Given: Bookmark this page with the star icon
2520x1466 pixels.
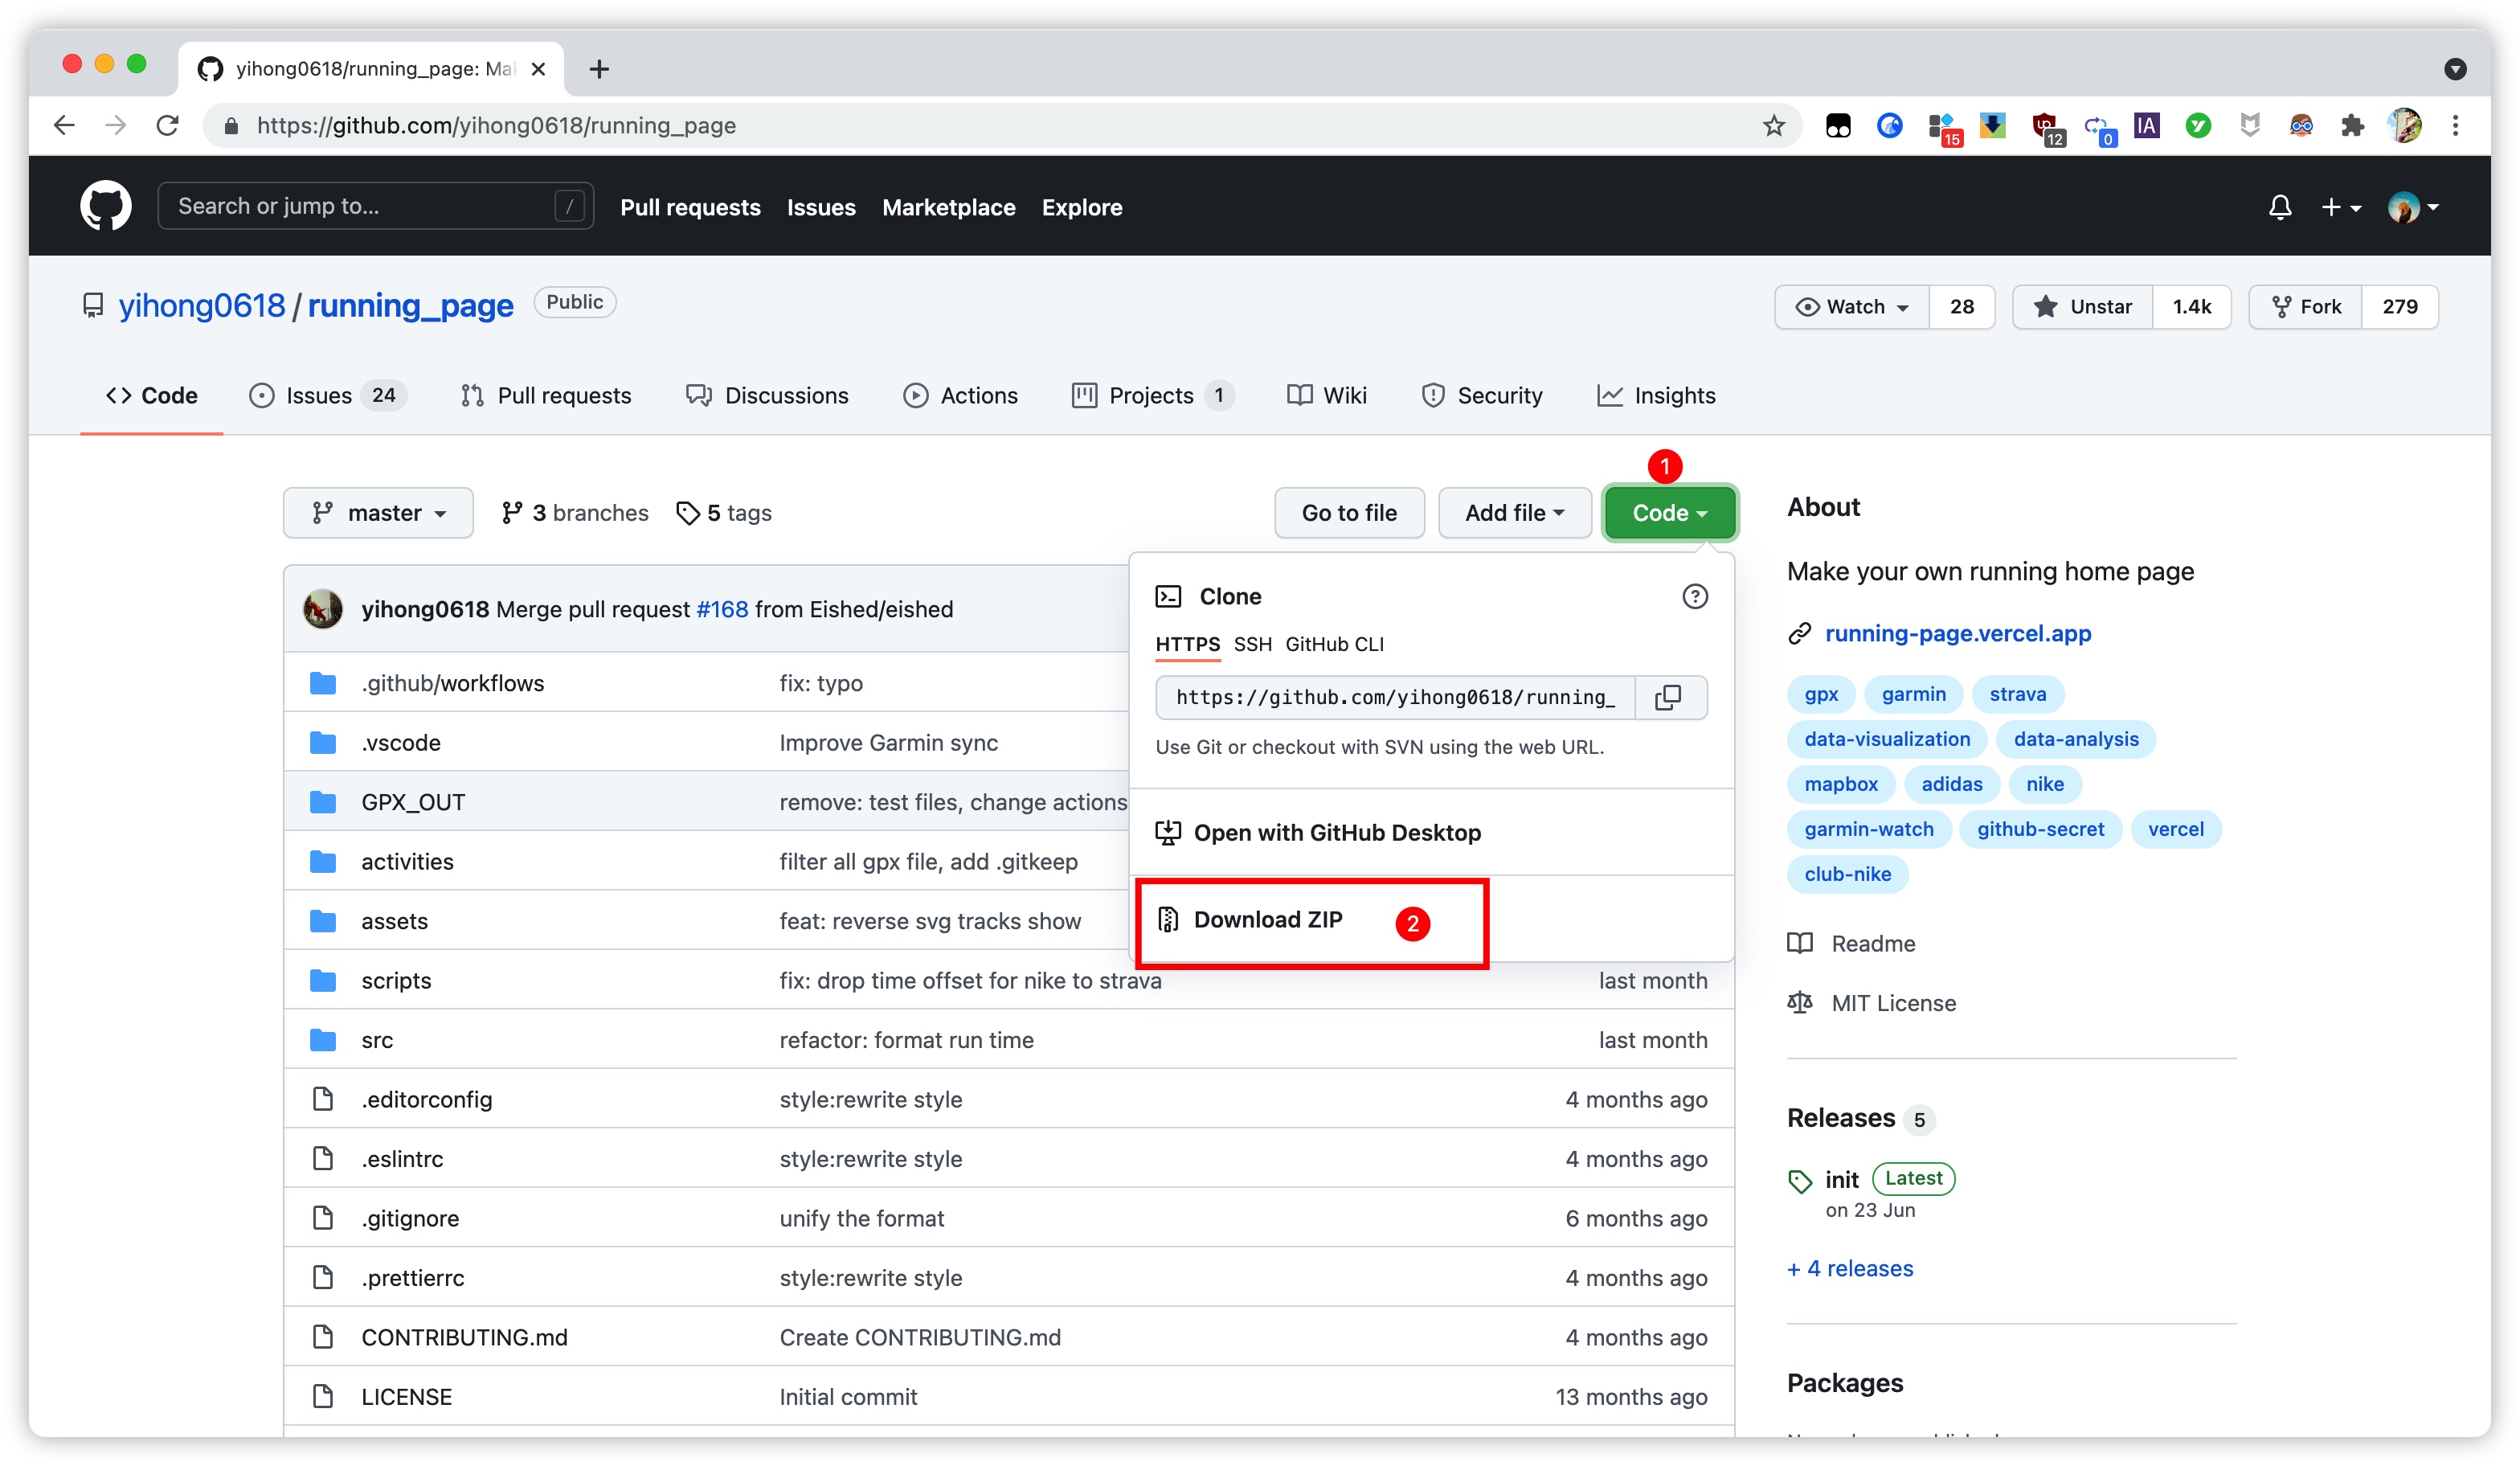Looking at the screenshot, I should coord(1773,125).
